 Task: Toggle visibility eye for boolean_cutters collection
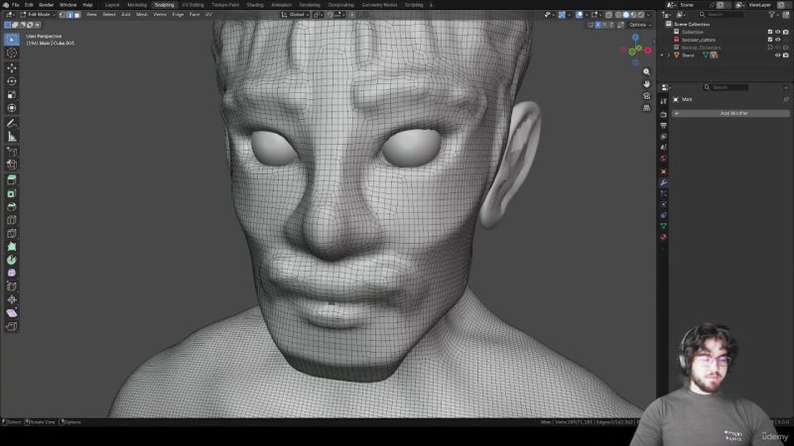click(x=778, y=39)
